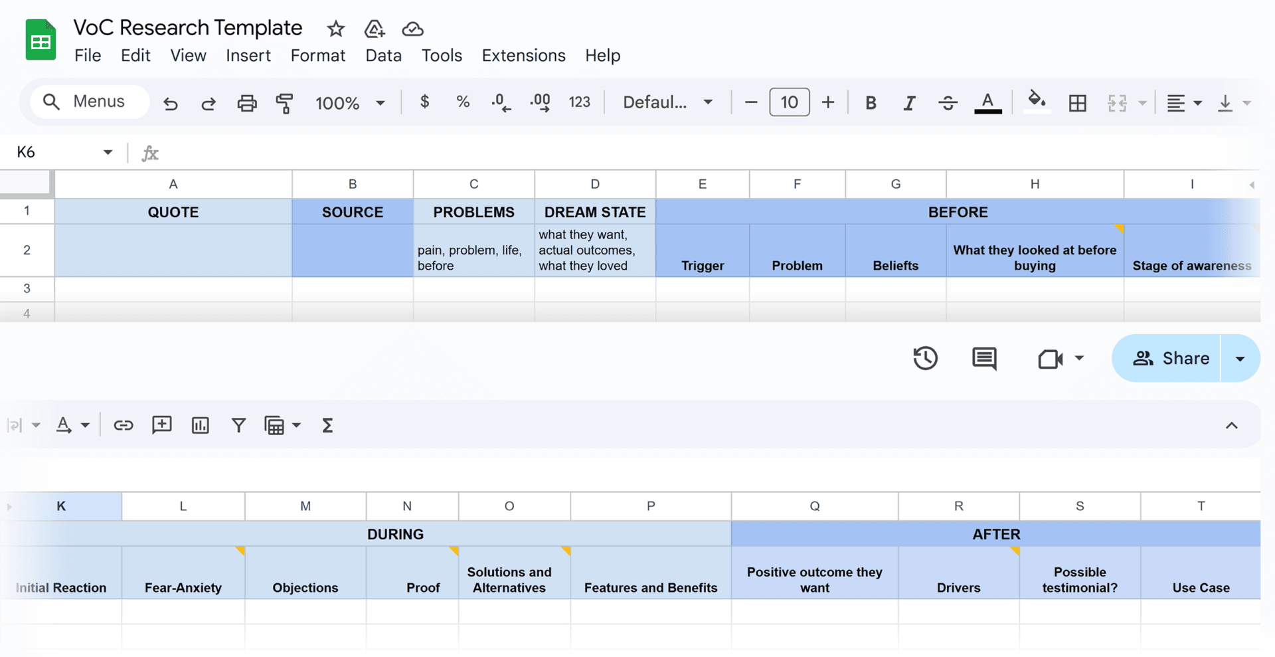
Task: Open the Extensions menu
Action: click(x=523, y=56)
